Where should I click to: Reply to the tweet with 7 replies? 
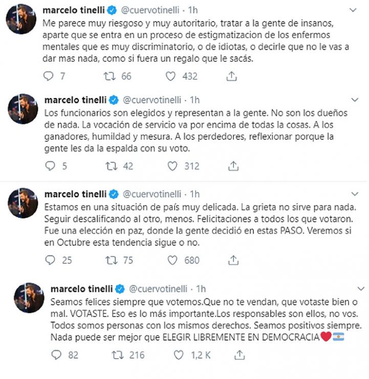(x=49, y=76)
